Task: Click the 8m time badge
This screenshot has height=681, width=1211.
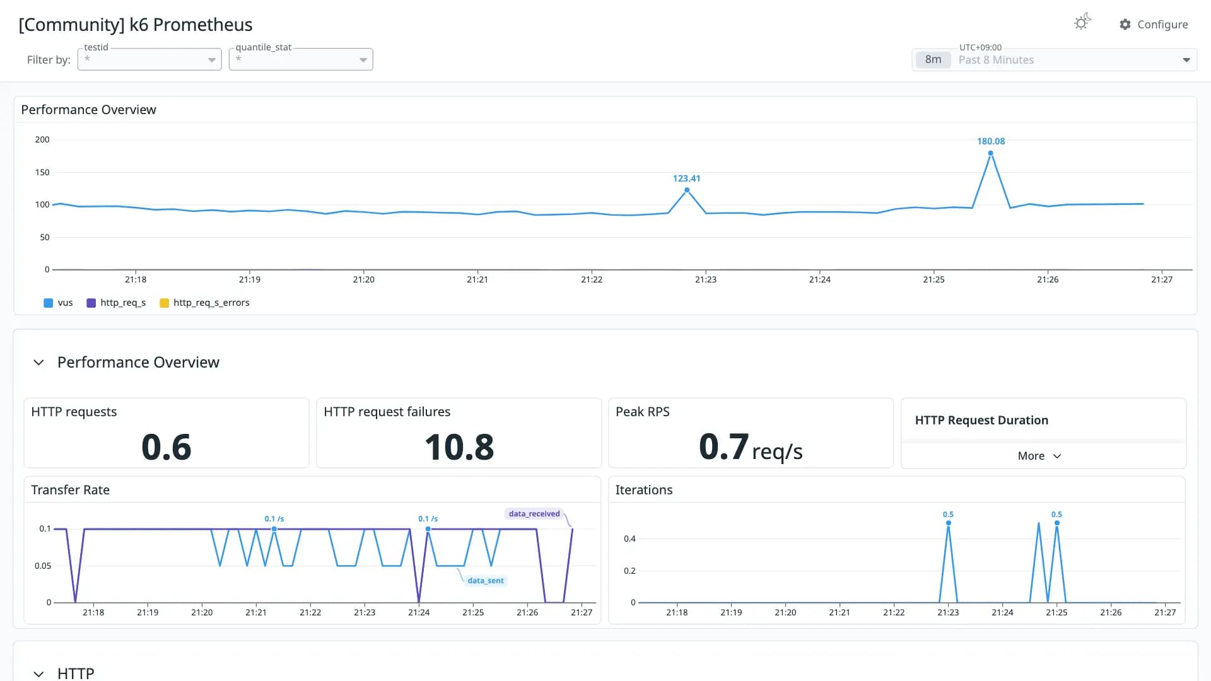Action: (933, 60)
